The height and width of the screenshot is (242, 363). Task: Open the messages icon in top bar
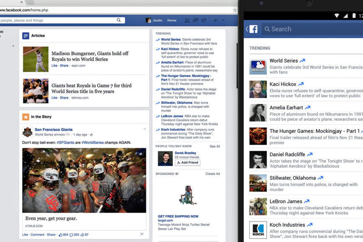(195, 21)
